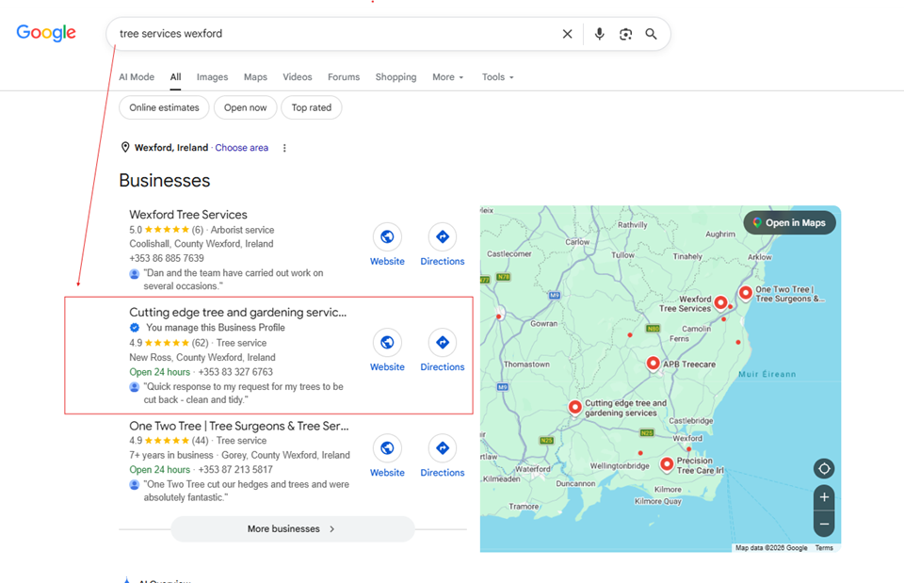Toggle the Online estimates filter chip
This screenshot has height=583, width=904.
164,107
